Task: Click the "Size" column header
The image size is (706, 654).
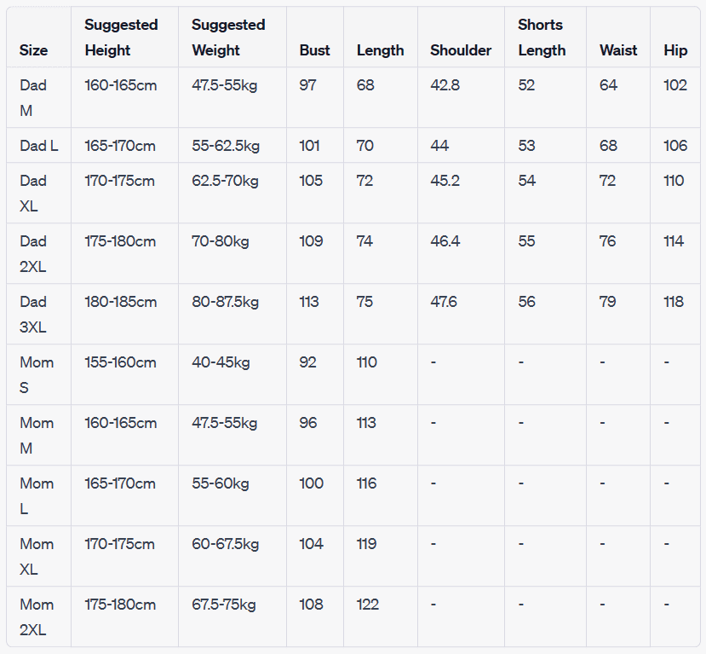Action: coord(34,50)
